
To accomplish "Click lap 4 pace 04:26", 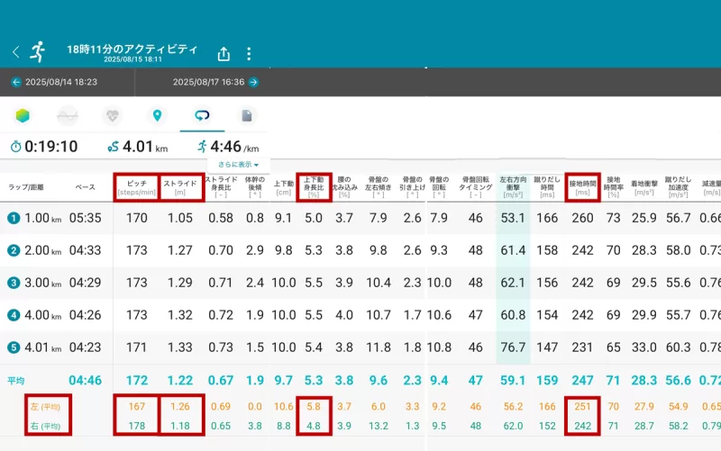I will 85,315.
